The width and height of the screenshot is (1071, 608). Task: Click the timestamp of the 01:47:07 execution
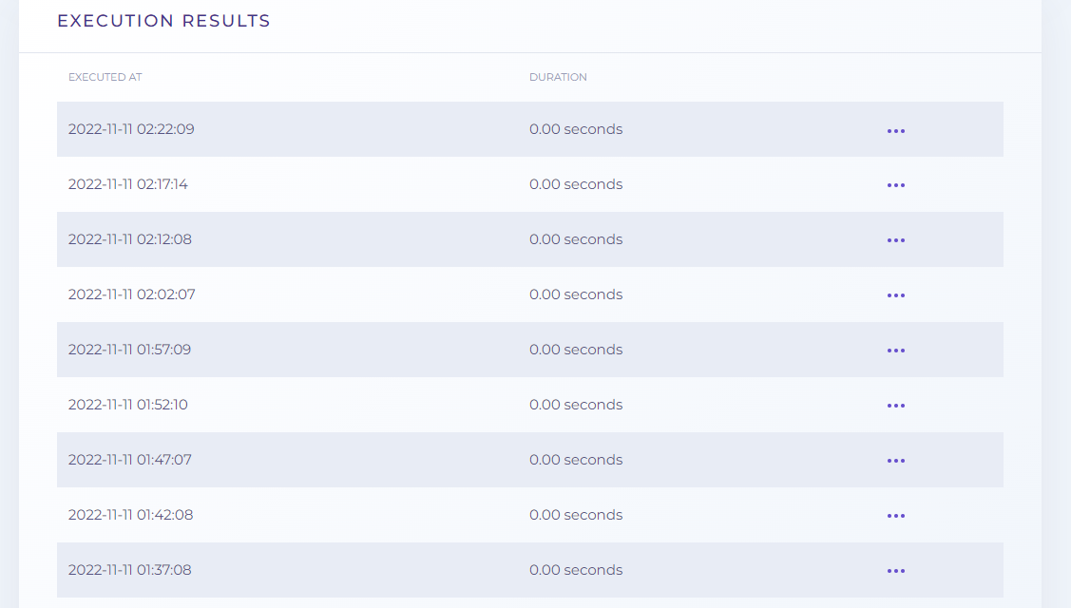[130, 460]
